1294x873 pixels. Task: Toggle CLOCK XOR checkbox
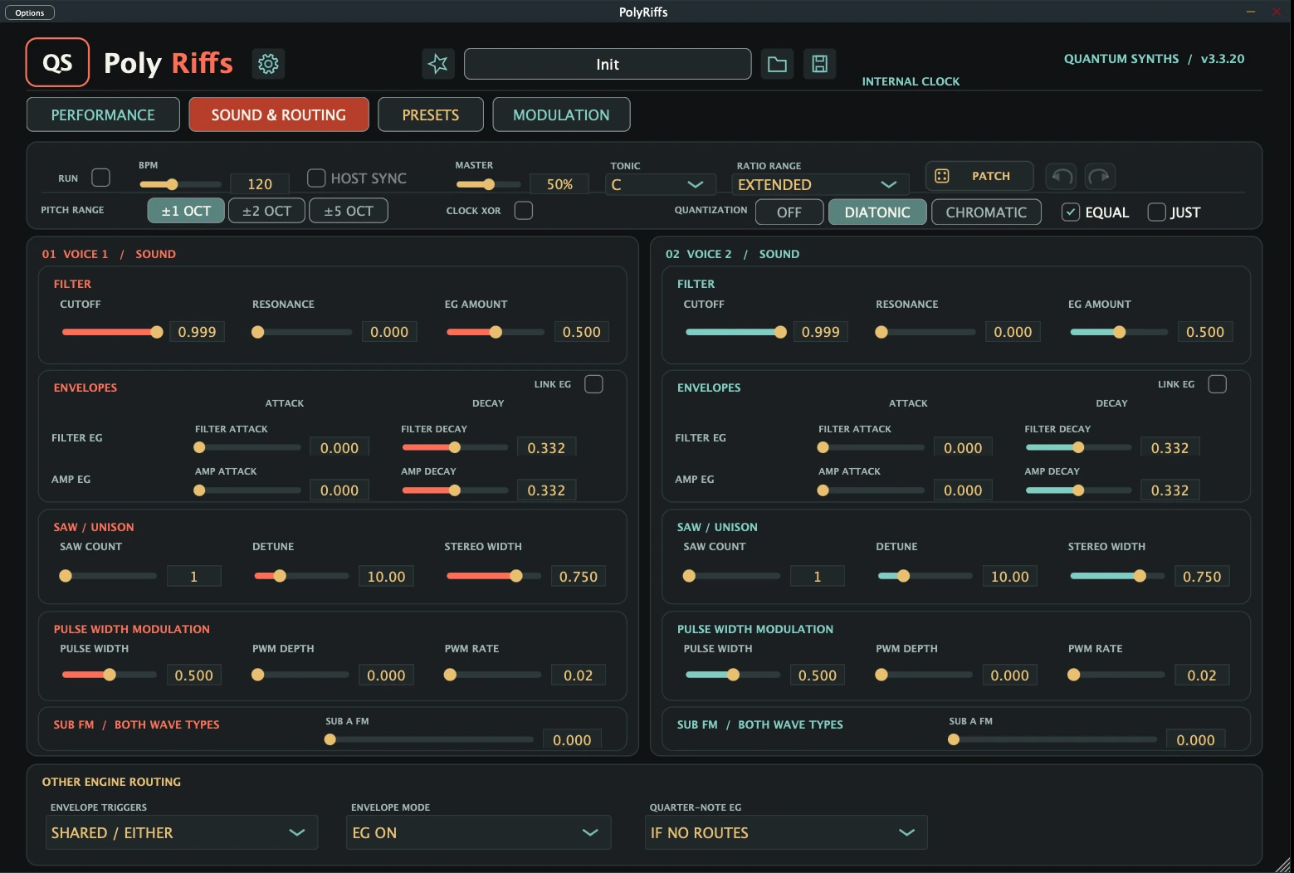[x=524, y=210]
